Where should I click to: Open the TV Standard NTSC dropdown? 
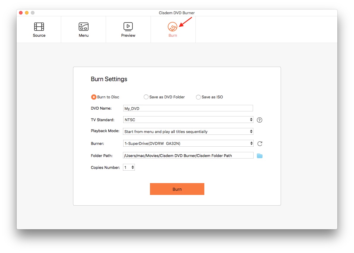pyautogui.click(x=188, y=120)
